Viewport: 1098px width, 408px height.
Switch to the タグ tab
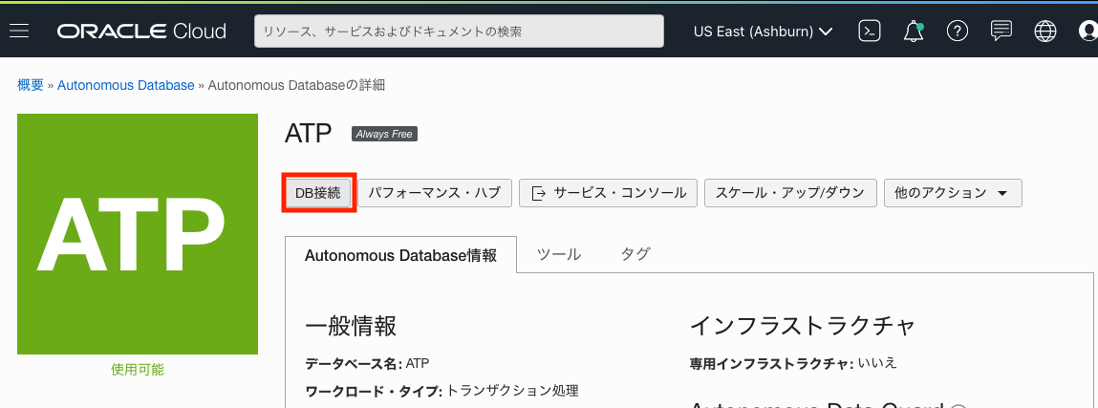(635, 255)
